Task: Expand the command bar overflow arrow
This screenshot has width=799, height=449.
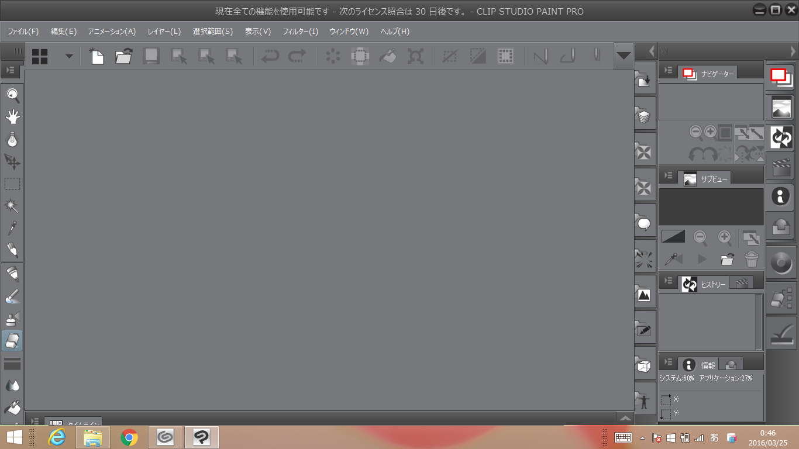Action: coord(624,56)
